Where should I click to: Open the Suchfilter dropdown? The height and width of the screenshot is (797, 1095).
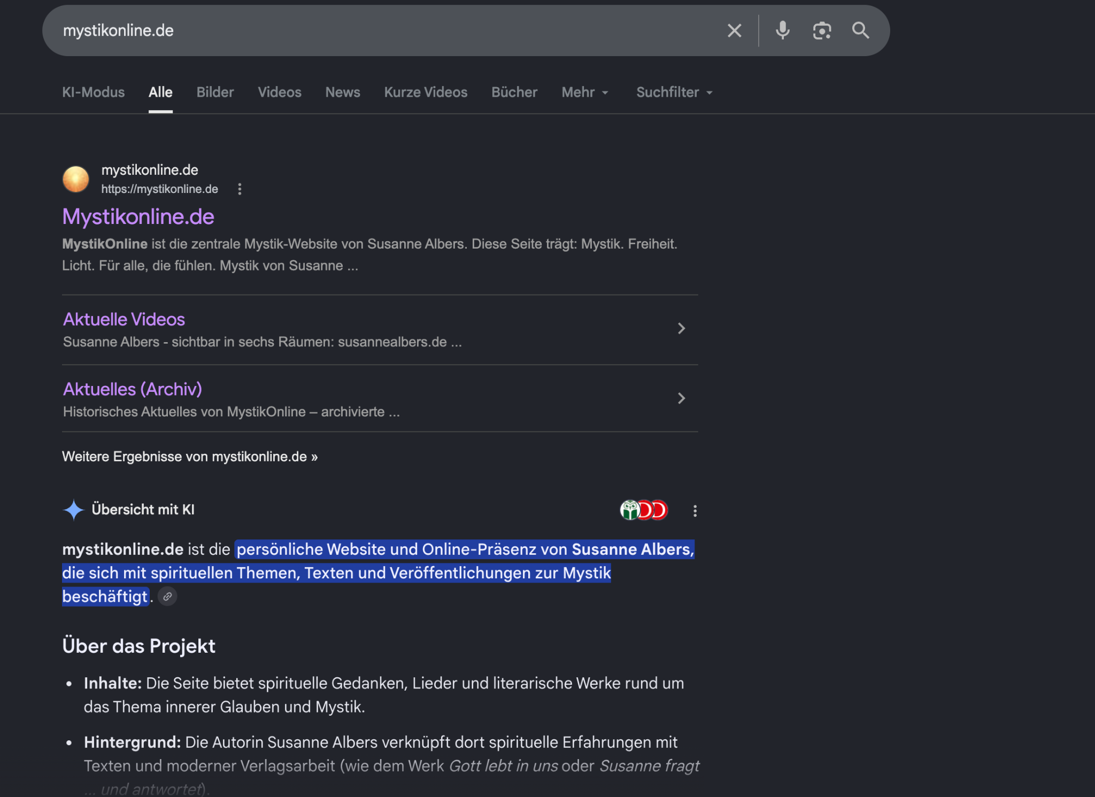pyautogui.click(x=674, y=92)
